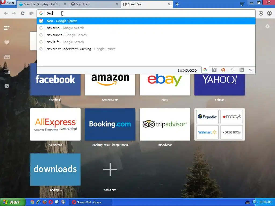This screenshot has height=206, width=275.
Task: Open synced tabs devices icon in sidebar
Action: pyautogui.click(x=7, y=71)
